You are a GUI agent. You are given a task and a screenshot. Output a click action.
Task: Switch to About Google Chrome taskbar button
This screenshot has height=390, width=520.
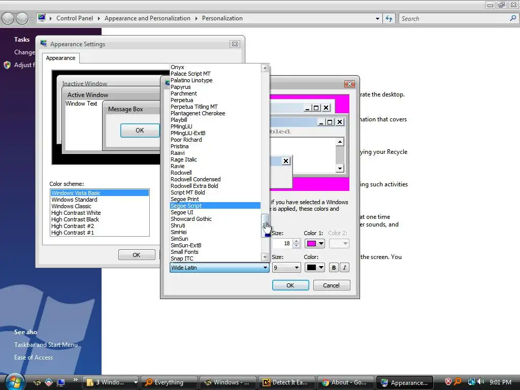pos(345,382)
